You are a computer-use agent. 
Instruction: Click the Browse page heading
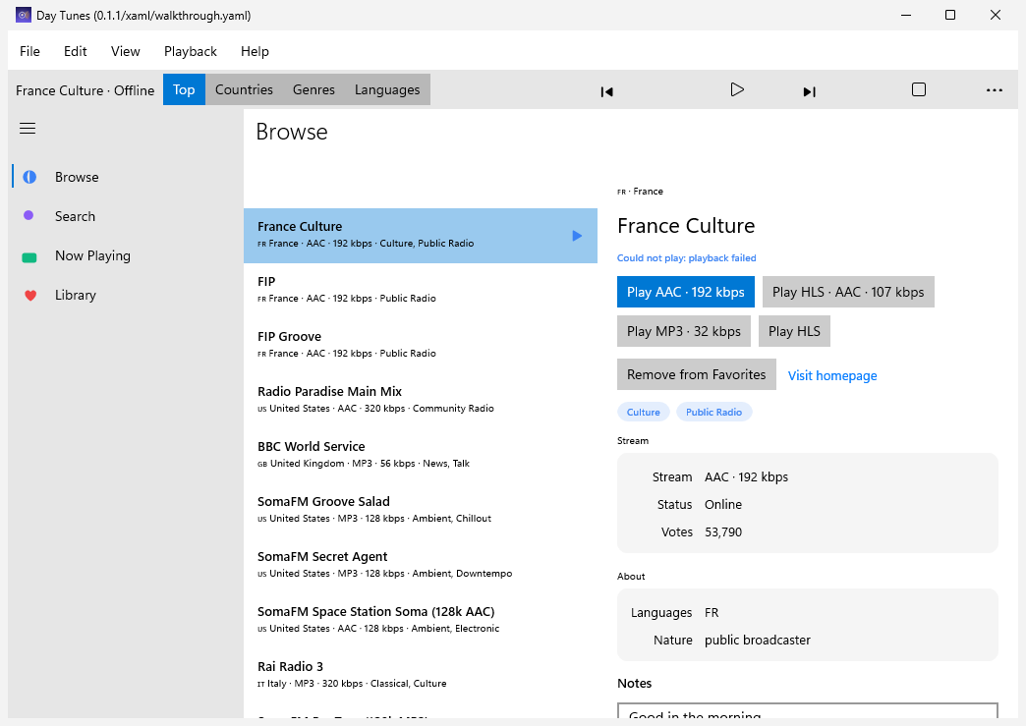click(292, 132)
